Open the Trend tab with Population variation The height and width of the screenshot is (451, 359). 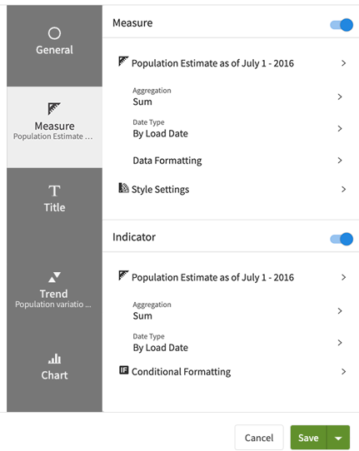click(54, 290)
